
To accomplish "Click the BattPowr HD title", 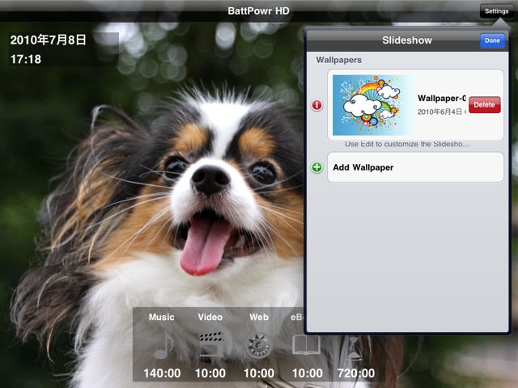I will click(x=259, y=11).
